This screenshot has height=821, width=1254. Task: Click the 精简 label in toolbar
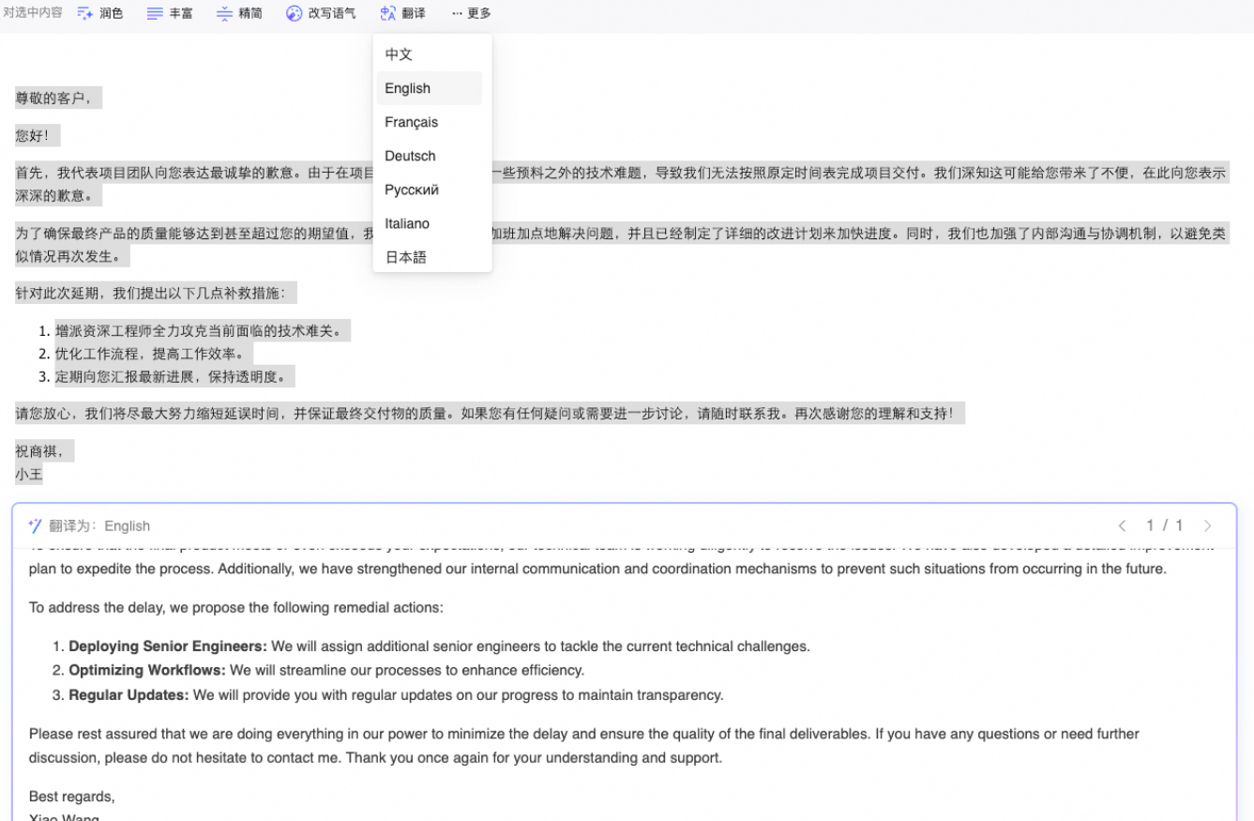[250, 13]
